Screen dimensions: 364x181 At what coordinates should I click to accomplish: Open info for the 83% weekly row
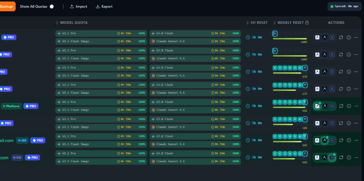pyautogui.click(x=348, y=72)
